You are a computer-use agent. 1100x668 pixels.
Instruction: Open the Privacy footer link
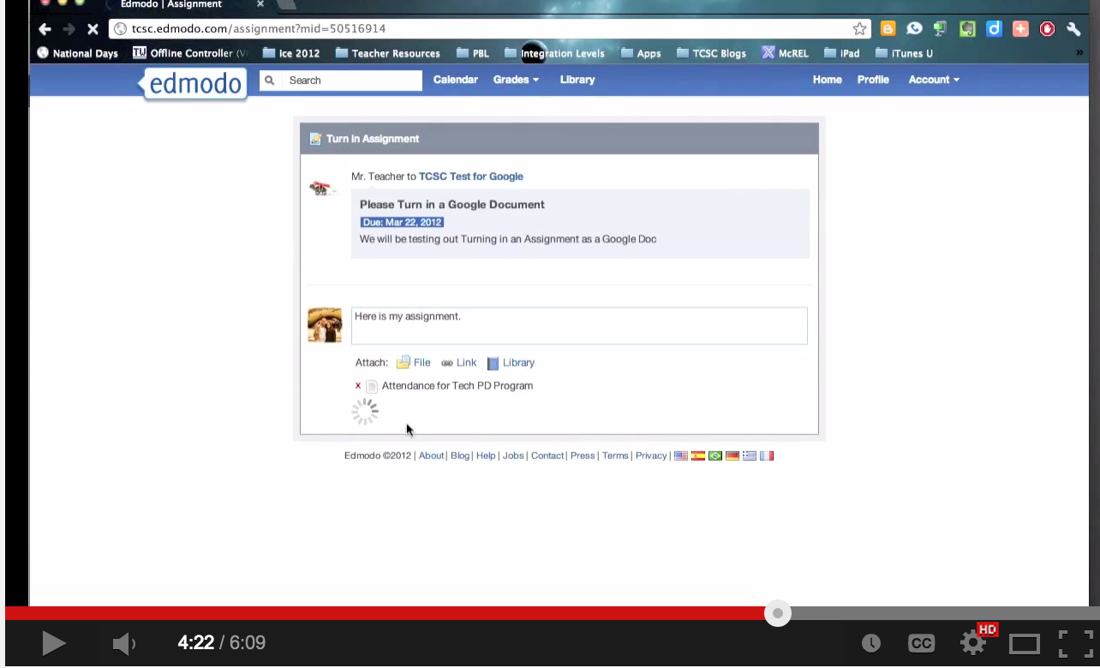point(651,456)
